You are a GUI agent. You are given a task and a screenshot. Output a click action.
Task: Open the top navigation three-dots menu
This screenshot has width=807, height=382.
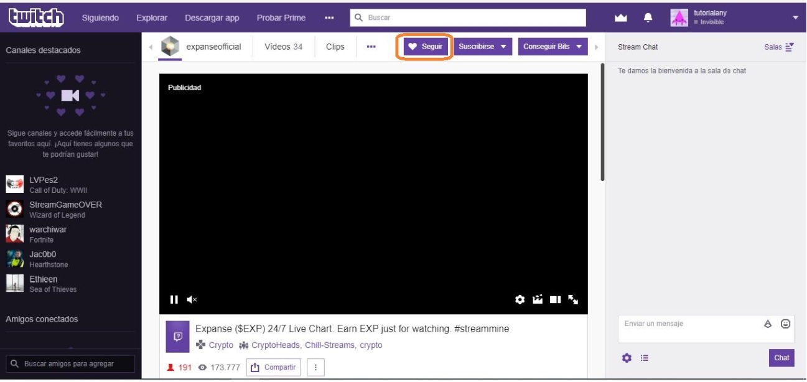(329, 17)
